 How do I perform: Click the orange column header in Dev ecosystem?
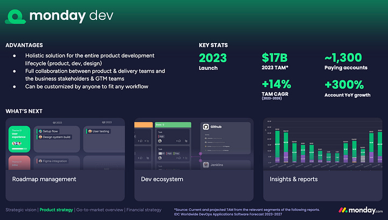point(143,125)
